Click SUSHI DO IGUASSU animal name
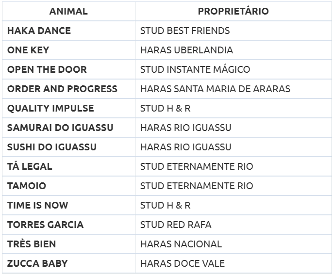333x275 pixels. pos(52,147)
